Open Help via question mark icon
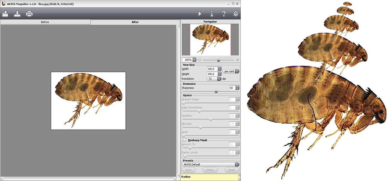 (224, 14)
